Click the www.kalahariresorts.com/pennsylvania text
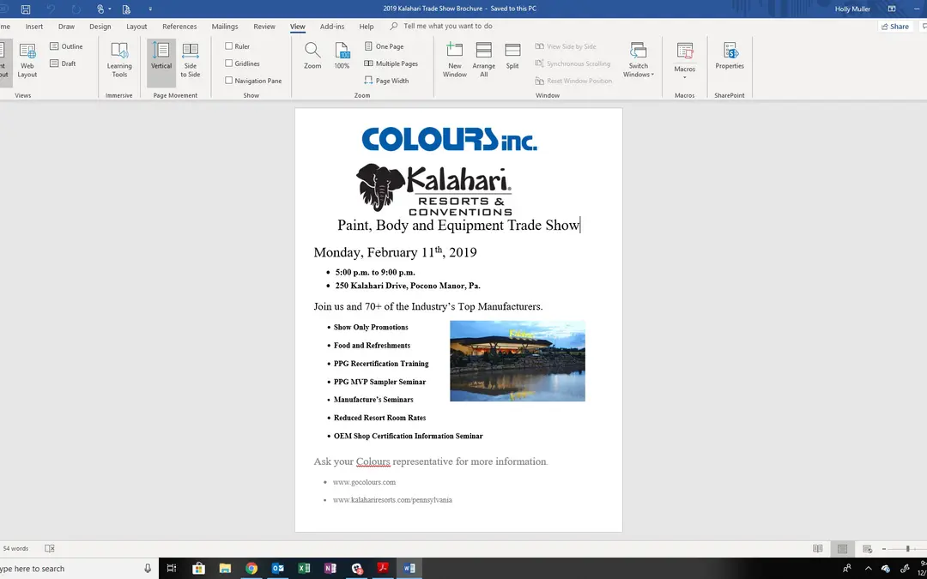Viewport: 927px width, 579px height. 392,500
